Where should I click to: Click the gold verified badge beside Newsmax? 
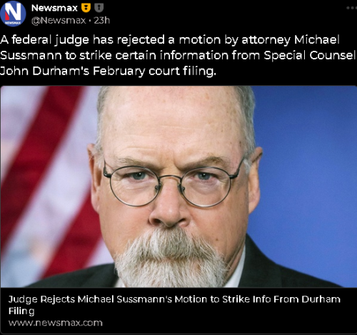coord(86,8)
